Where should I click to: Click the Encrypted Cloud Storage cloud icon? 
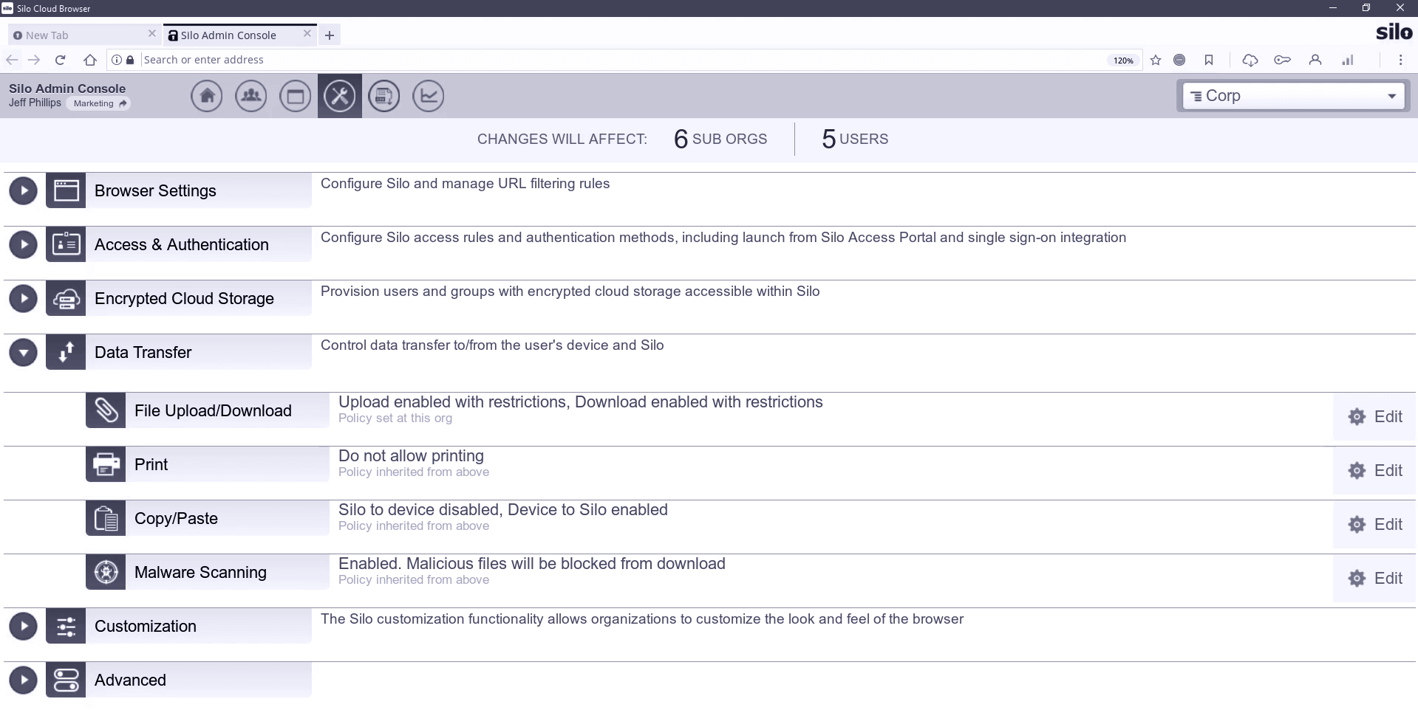(x=66, y=298)
